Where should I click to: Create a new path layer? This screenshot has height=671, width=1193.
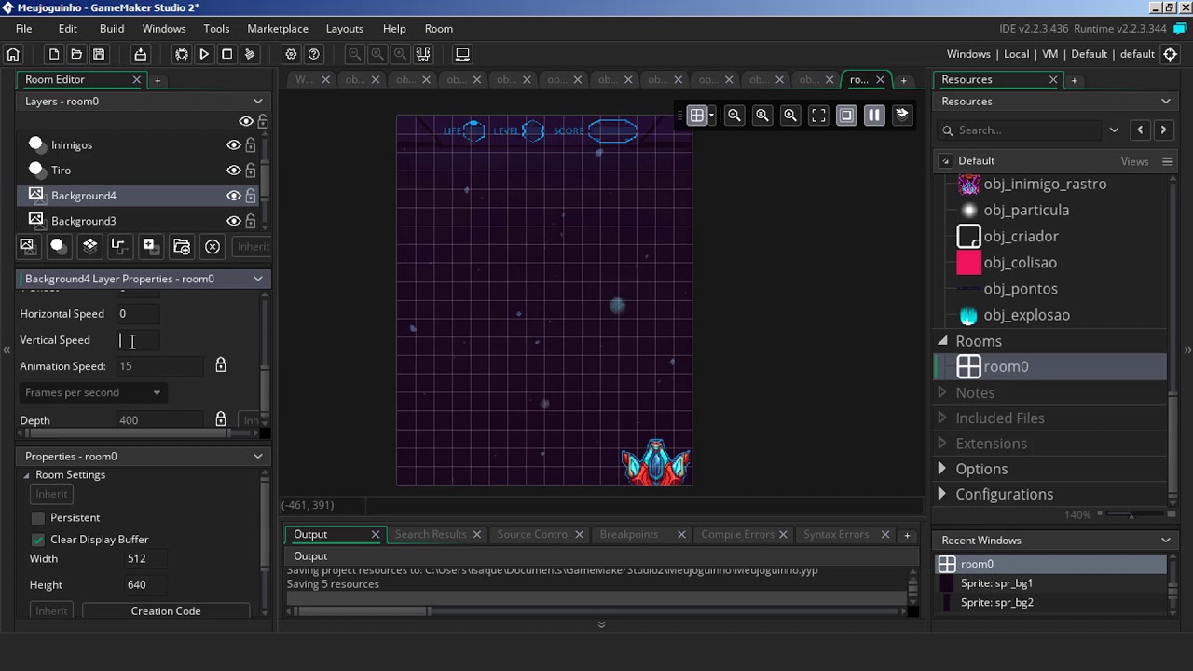point(118,246)
